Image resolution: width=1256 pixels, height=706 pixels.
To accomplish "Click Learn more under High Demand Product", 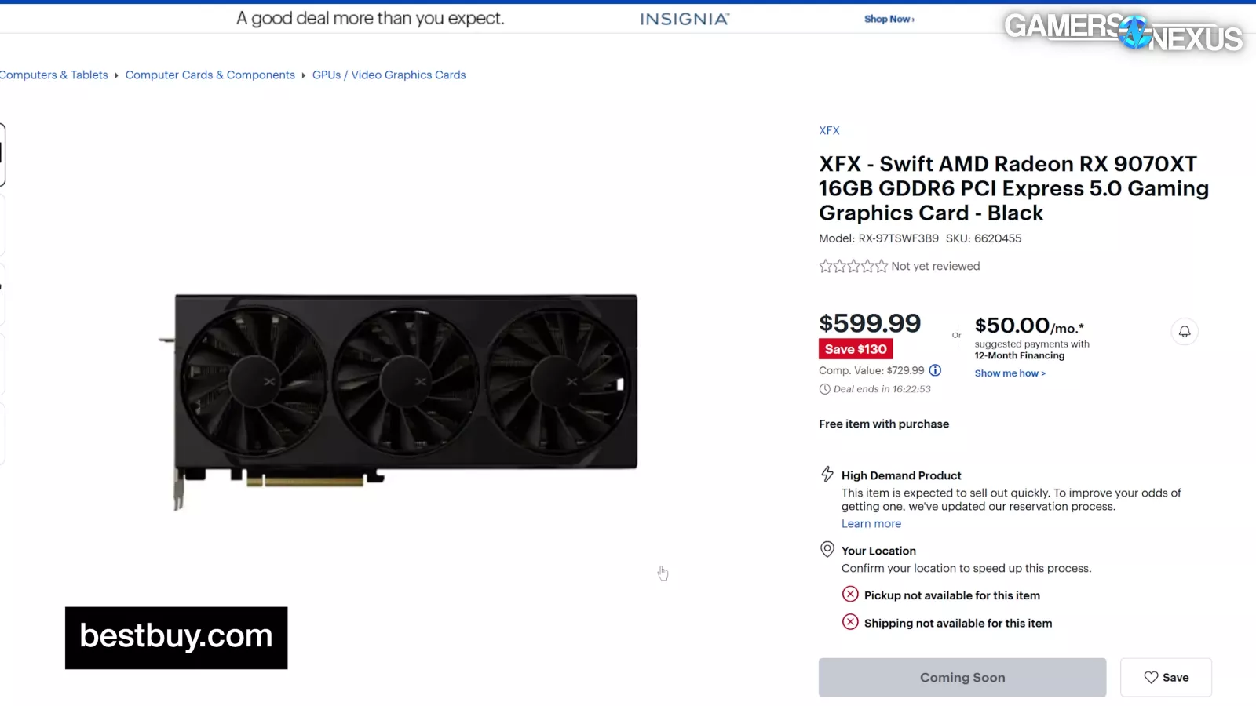I will pyautogui.click(x=871, y=524).
